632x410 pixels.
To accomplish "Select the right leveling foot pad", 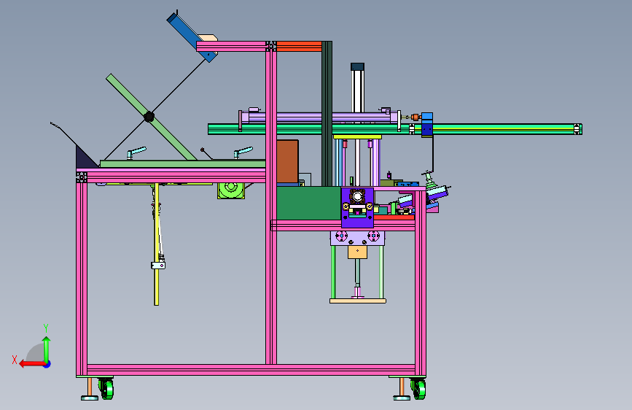I will [x=402, y=398].
